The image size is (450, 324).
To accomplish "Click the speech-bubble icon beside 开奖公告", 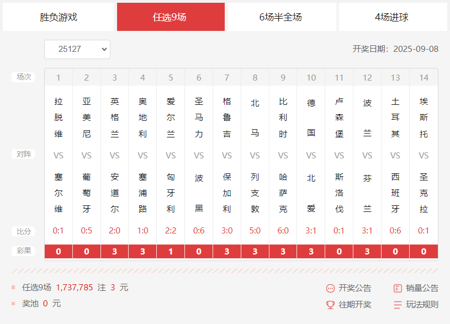I will coord(331,288).
